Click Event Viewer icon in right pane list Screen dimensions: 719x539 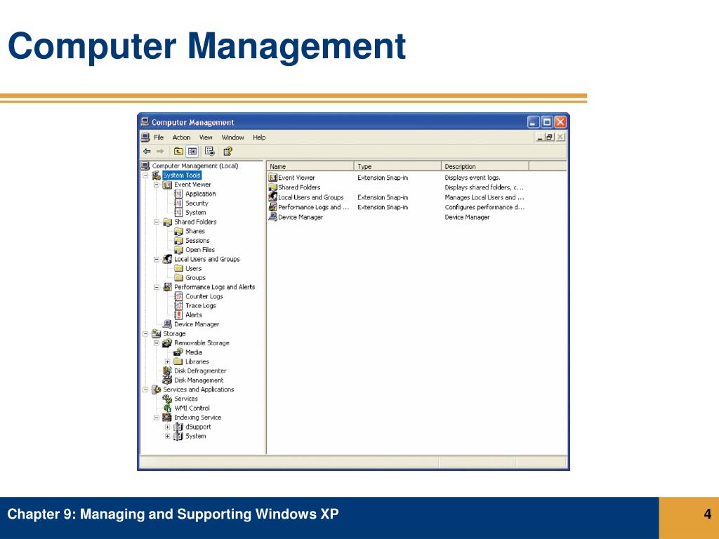273,178
